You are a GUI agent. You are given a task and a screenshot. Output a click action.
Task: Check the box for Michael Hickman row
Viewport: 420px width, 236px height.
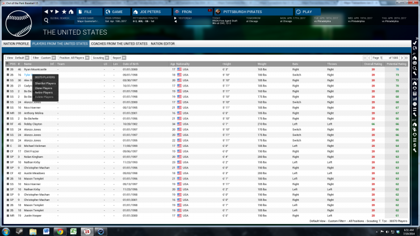(8, 146)
